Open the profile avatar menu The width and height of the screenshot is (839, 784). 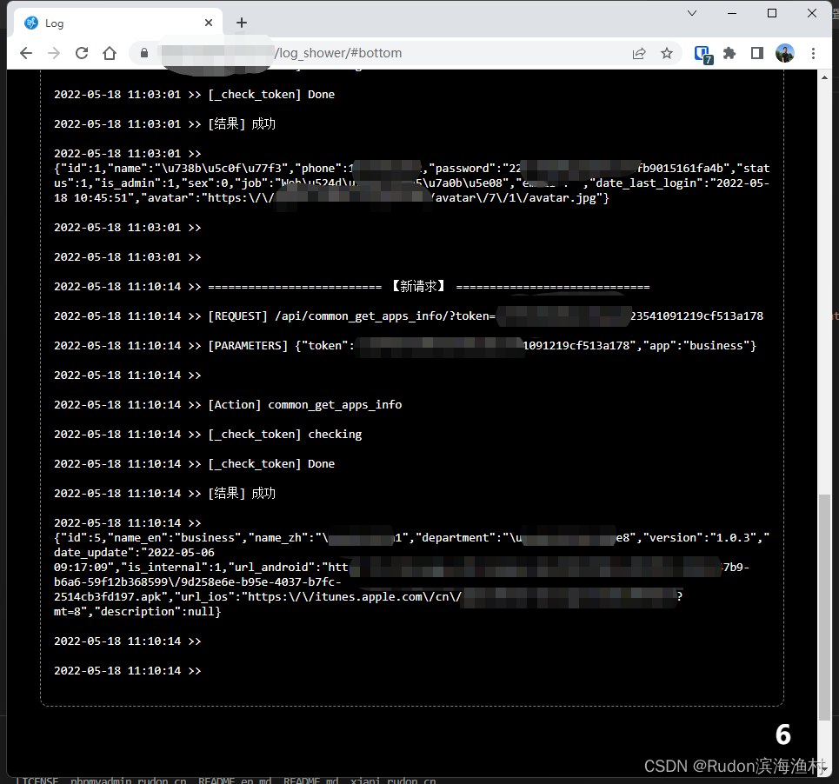click(785, 53)
